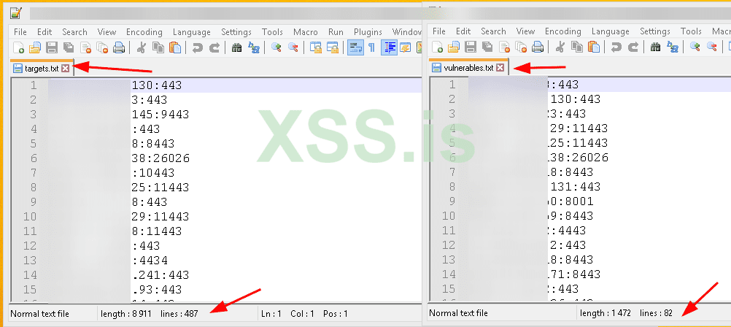Click Undo arrow in targets.txt window
The width and height of the screenshot is (731, 327).
[x=198, y=47]
